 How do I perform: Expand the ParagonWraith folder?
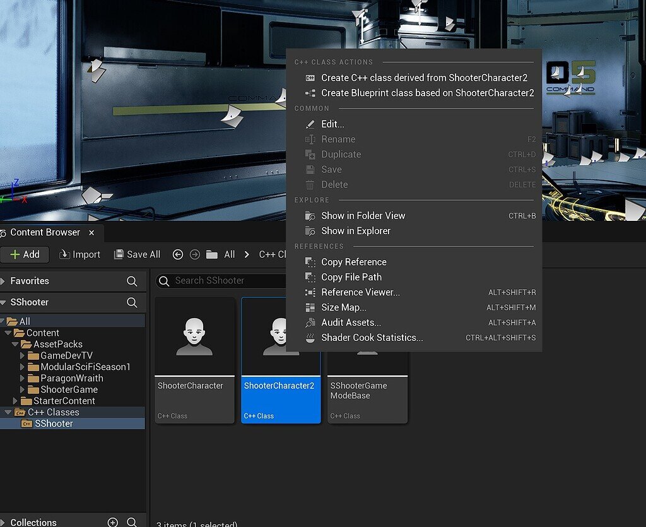[x=23, y=378]
